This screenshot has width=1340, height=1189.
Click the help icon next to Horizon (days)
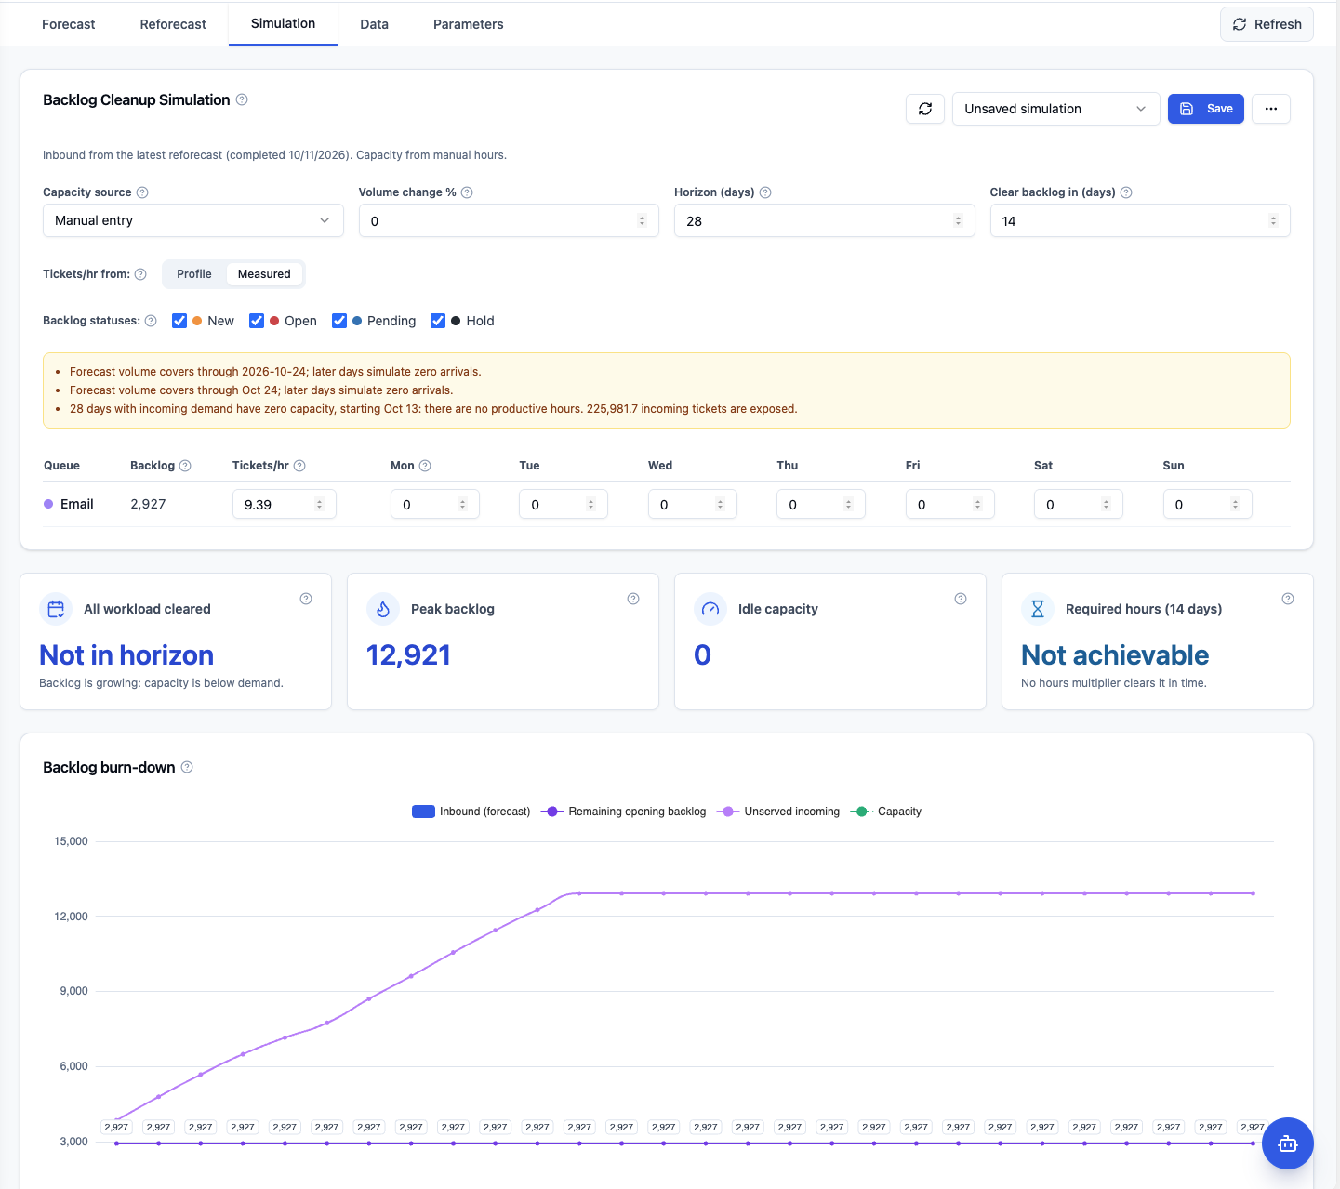[765, 192]
